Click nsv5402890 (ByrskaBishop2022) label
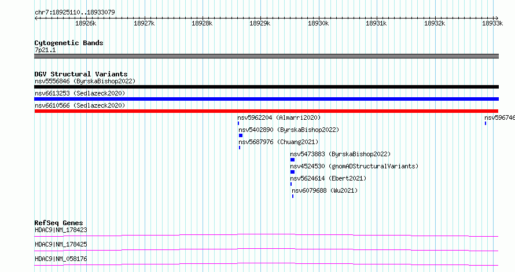This screenshot has width=515, height=272. [x=289, y=130]
